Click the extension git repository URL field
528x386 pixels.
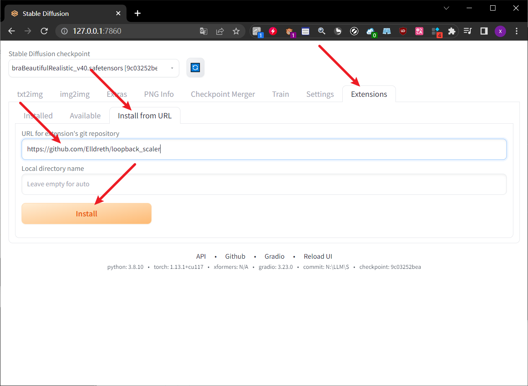[264, 149]
